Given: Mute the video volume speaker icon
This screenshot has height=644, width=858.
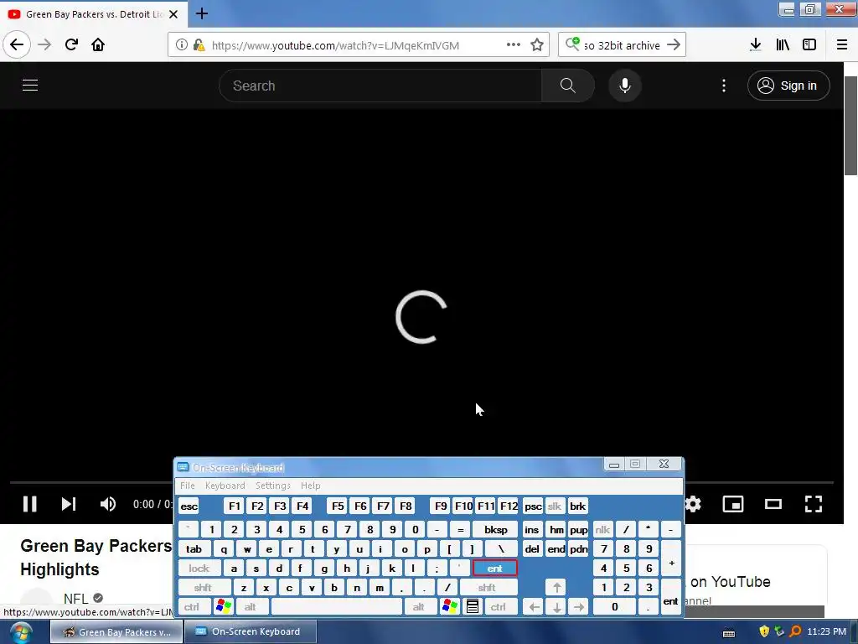Looking at the screenshot, I should [108, 504].
